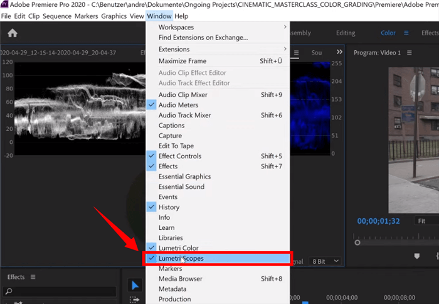Toggle the Audio Meters panel
The image size is (439, 304).
coord(178,105)
